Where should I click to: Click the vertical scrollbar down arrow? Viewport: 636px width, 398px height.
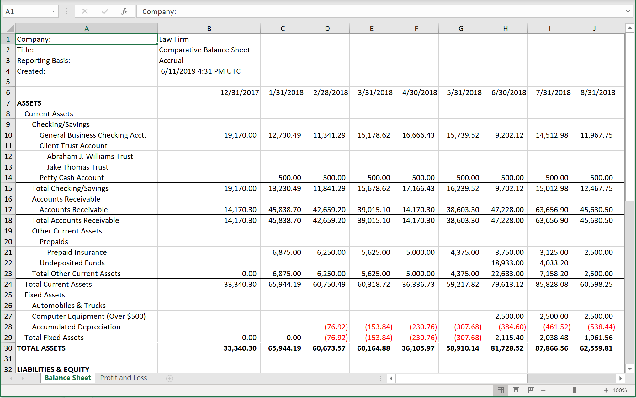point(630,369)
